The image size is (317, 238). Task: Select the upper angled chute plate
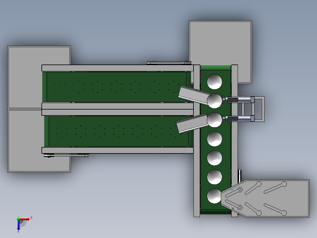195,95
